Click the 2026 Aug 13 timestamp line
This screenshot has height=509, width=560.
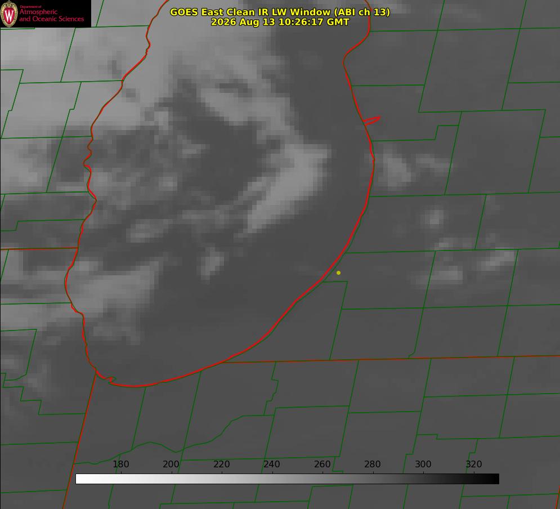point(280,22)
